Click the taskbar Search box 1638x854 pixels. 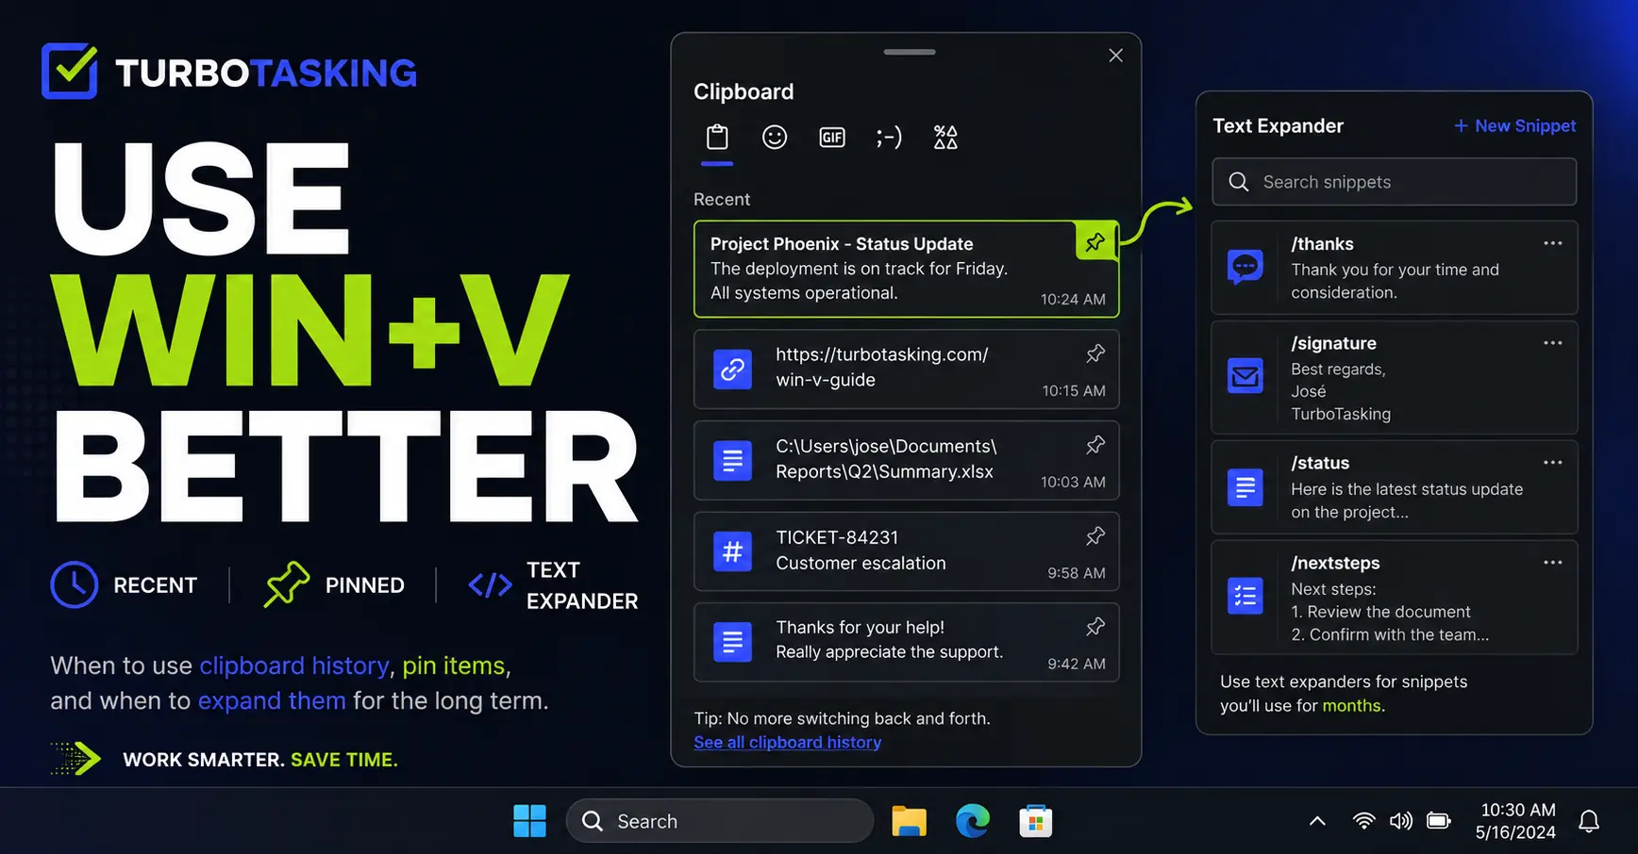tap(720, 821)
